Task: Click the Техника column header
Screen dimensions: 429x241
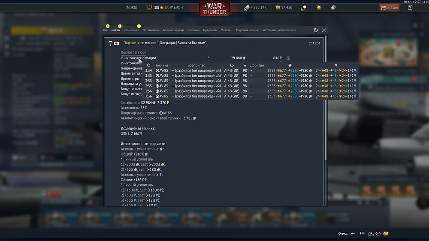Action: tap(162, 65)
